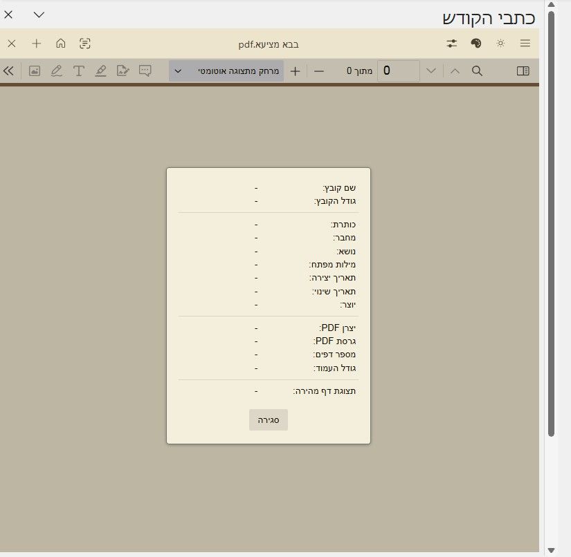
Task: Select the comment annotation tool
Action: coord(145,70)
